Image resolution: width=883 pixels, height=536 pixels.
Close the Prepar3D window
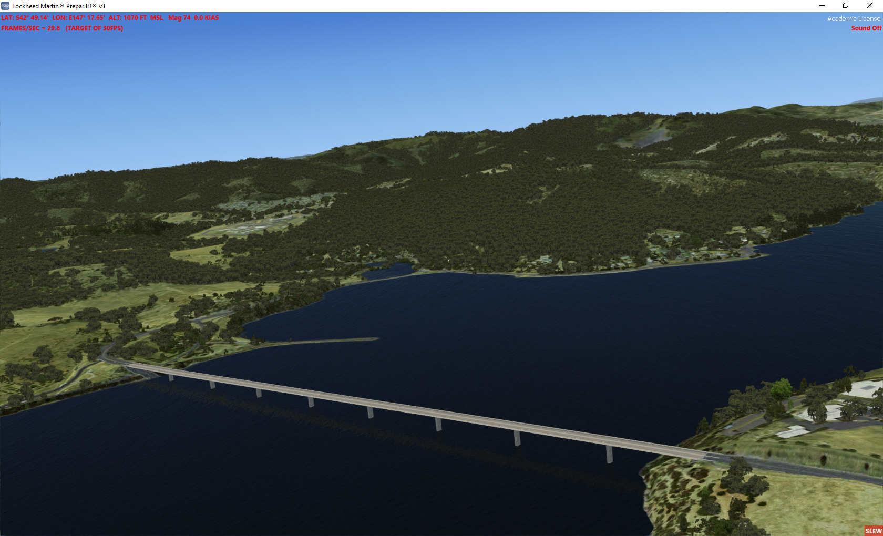(x=870, y=6)
